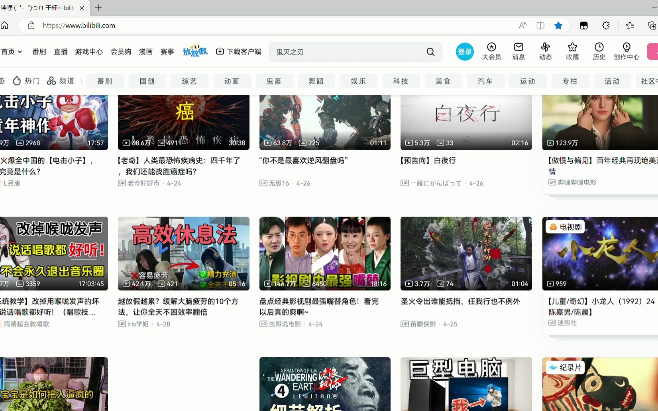The image size is (658, 411).
Task: Open 收藏 favorites star icon
Action: pos(572,51)
